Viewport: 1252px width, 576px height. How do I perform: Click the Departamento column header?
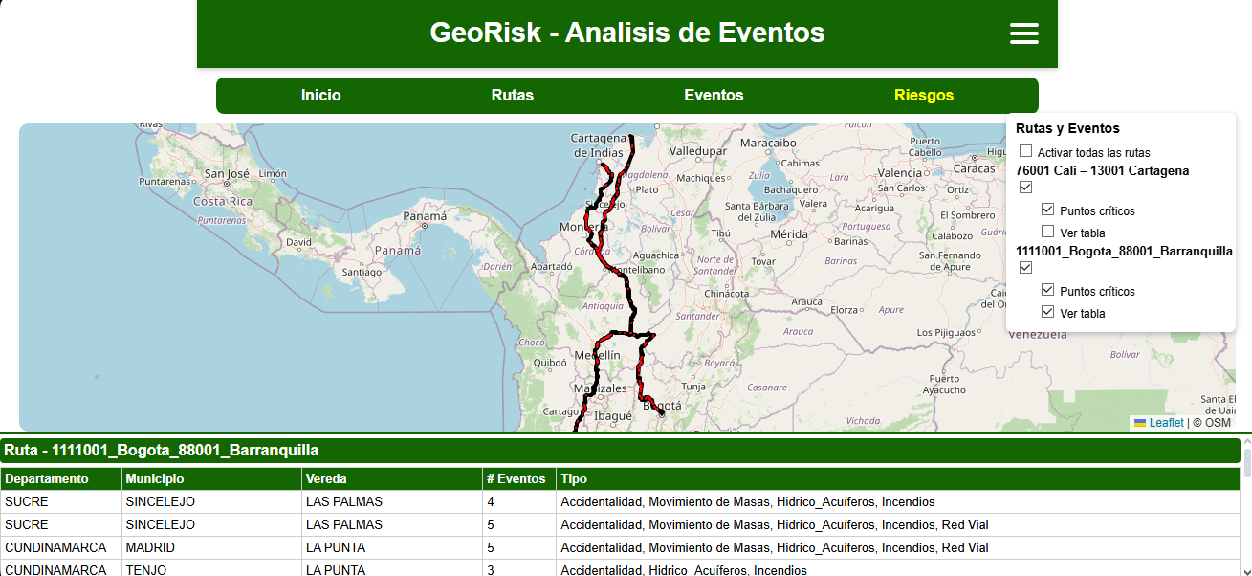tap(46, 478)
